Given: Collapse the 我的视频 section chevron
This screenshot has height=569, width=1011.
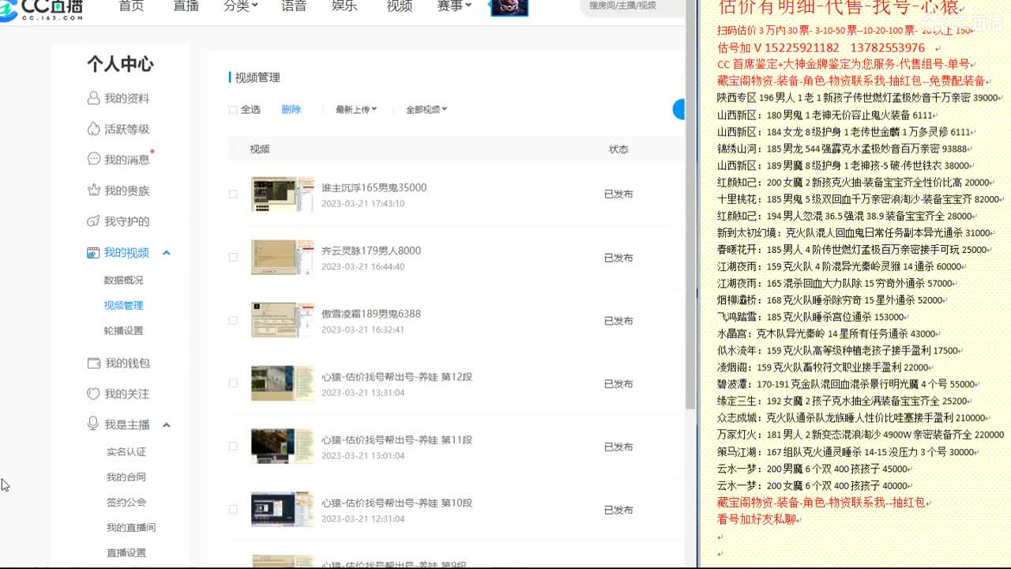Looking at the screenshot, I should point(166,253).
